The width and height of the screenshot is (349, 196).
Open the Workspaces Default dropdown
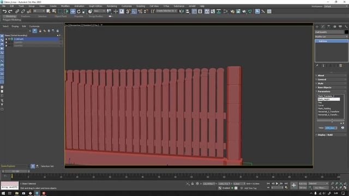click(335, 7)
